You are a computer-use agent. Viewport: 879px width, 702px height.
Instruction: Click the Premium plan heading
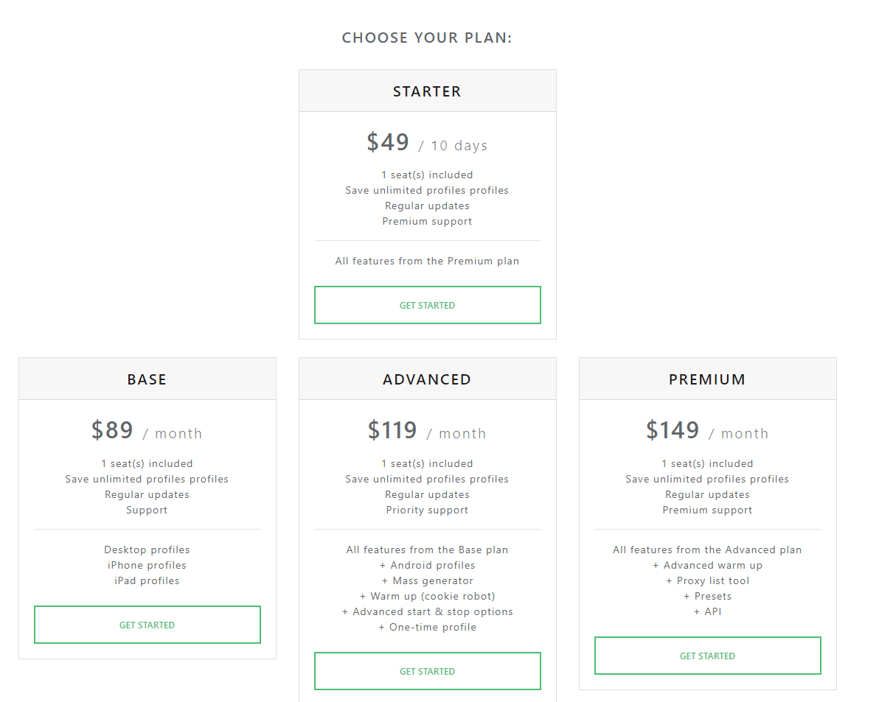[707, 379]
